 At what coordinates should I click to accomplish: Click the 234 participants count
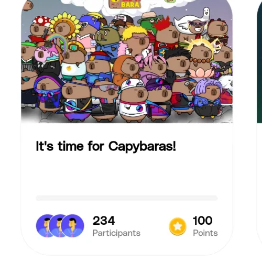104,221
